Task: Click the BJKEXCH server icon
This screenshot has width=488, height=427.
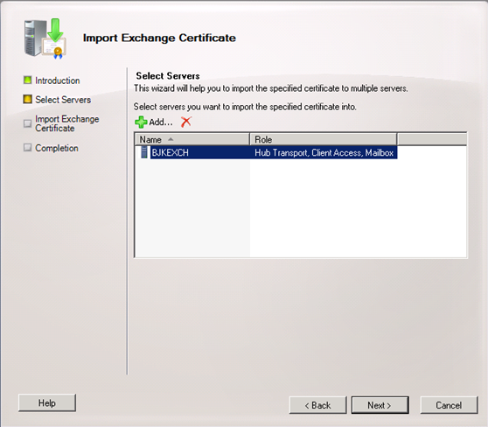Action: [144, 152]
